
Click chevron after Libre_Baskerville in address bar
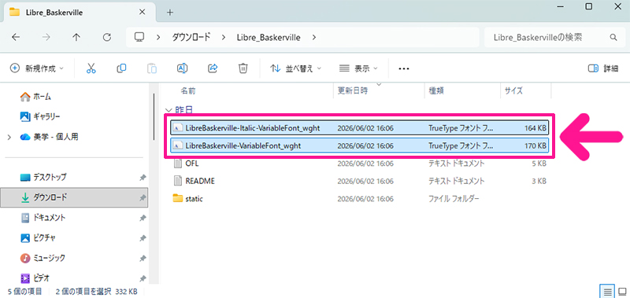tap(313, 37)
